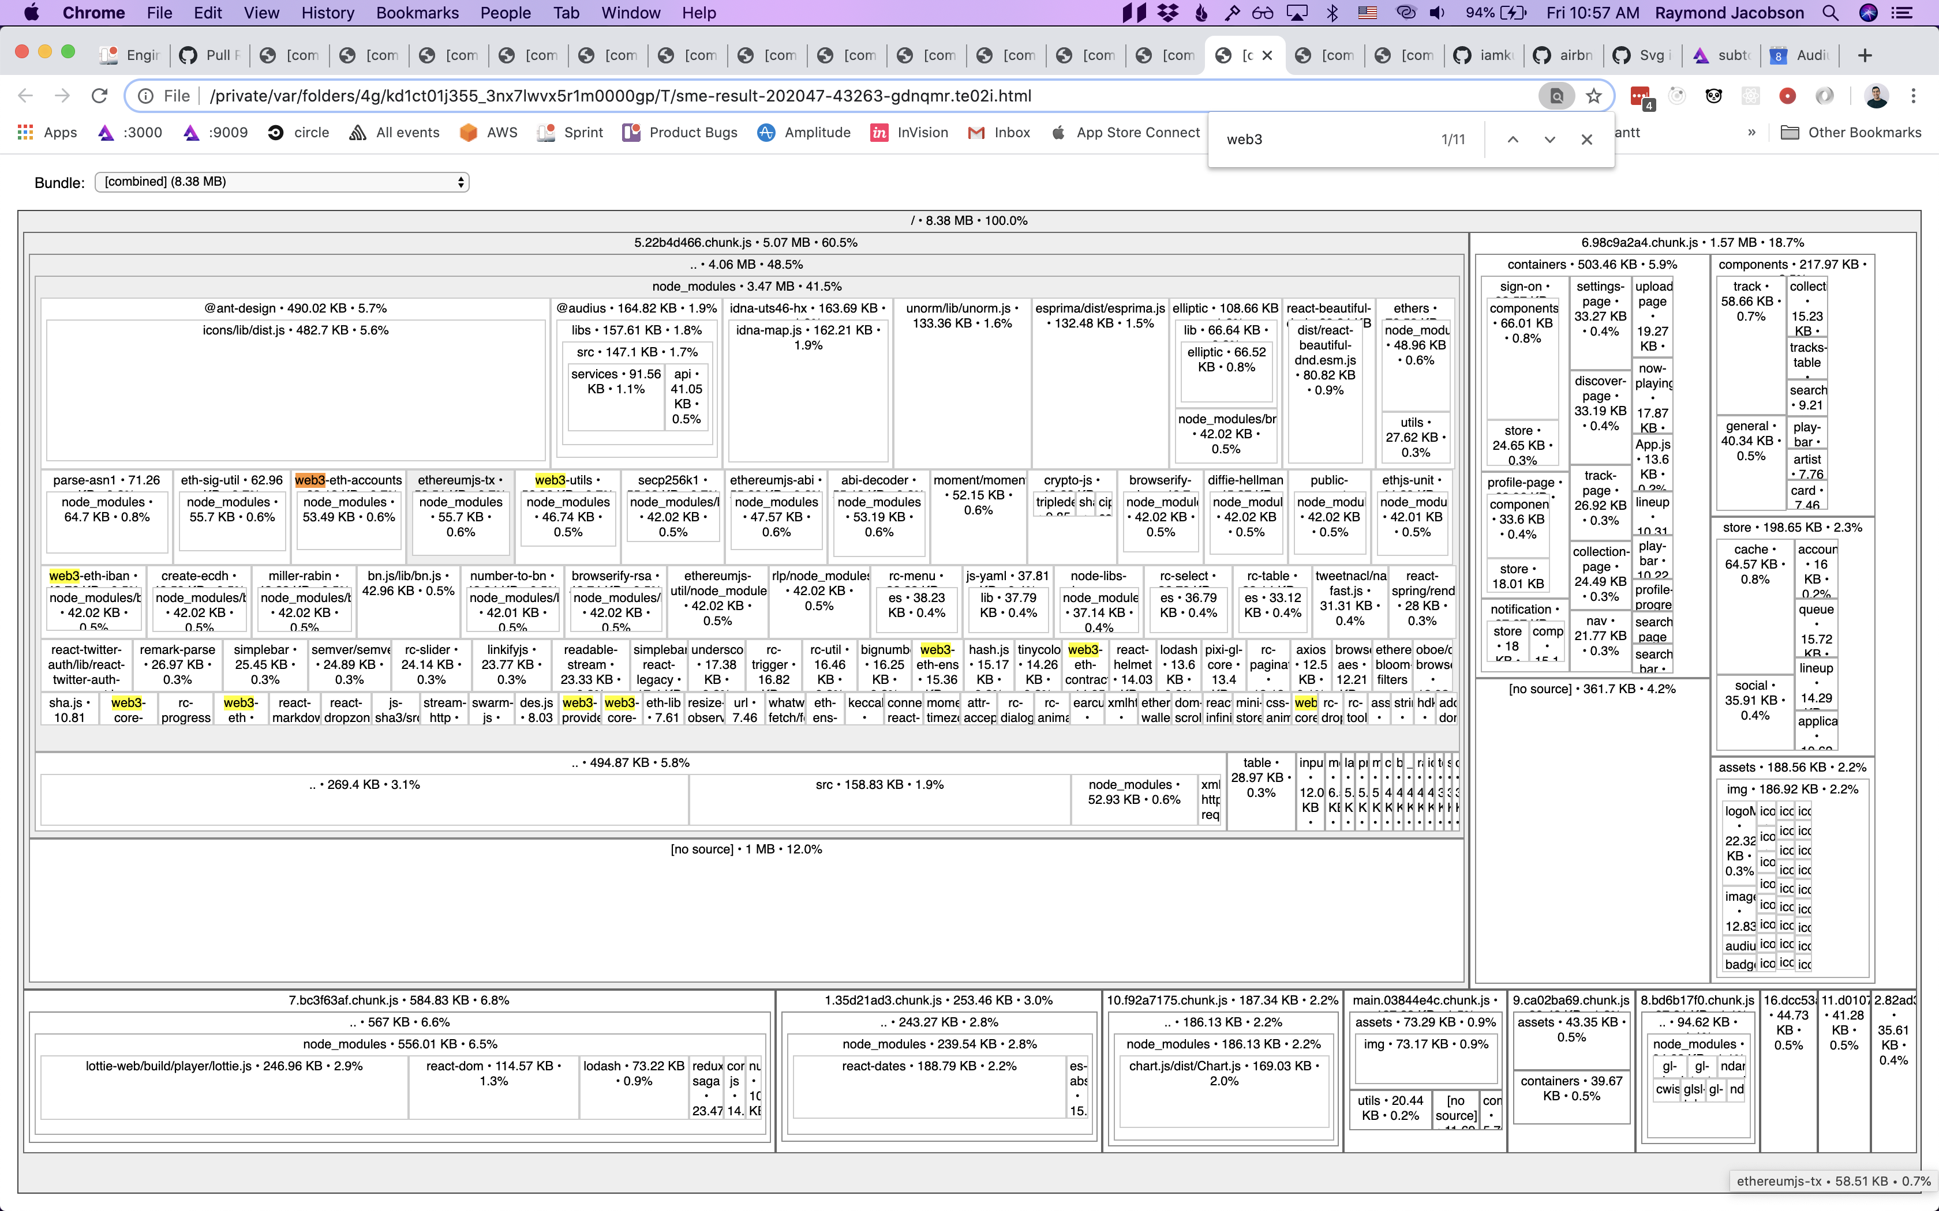Open the Bundle selection dropdown

click(x=282, y=182)
